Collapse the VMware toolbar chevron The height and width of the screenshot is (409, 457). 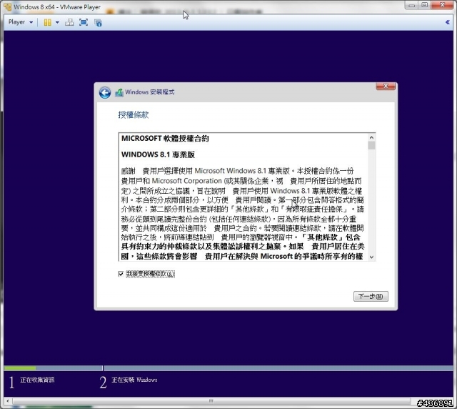(448, 22)
